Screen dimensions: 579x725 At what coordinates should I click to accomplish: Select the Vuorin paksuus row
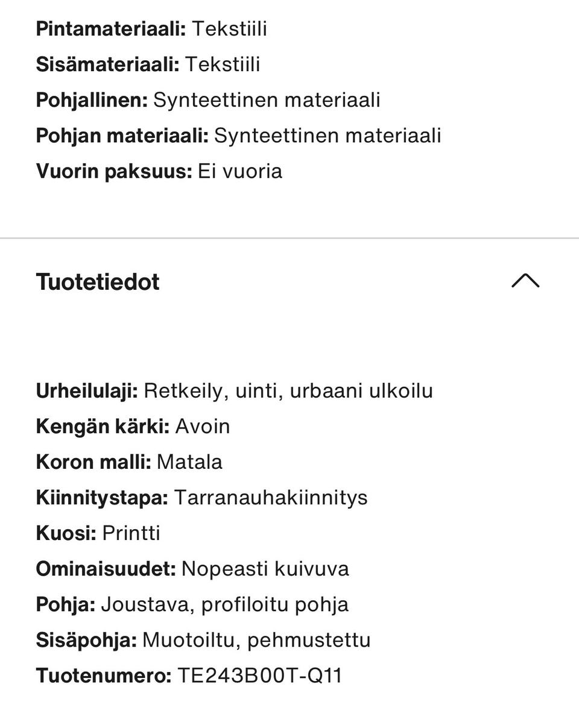(159, 171)
